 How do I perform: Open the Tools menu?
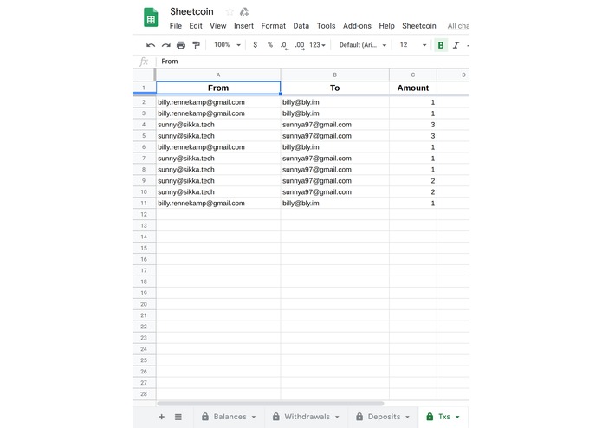tap(326, 26)
